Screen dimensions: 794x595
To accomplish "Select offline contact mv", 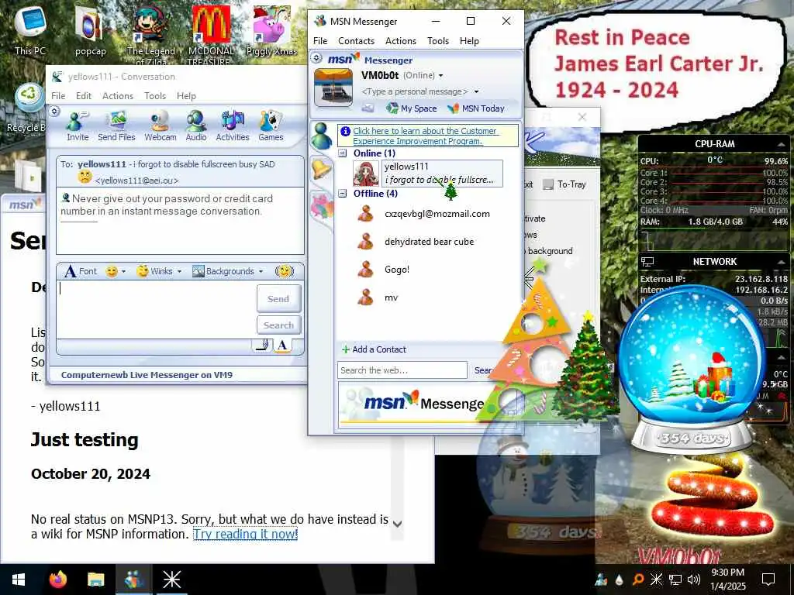I will coord(391,297).
